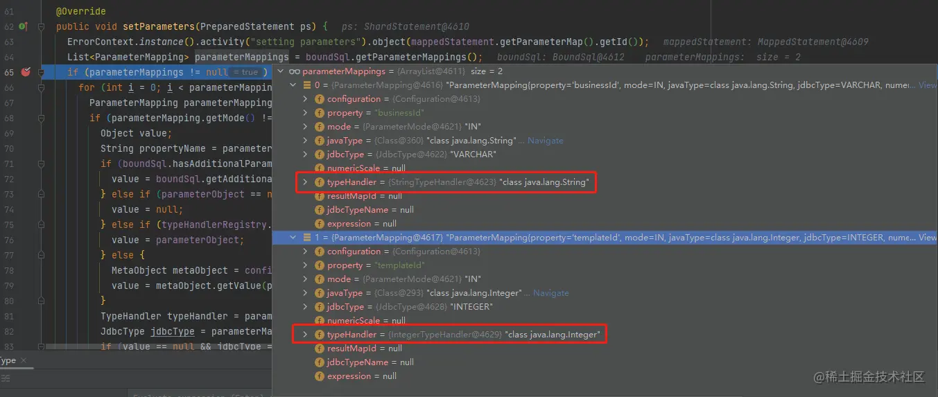Click the field icon of IntegerTypeHandler typeHandler
Screen dimensions: 938x397
coord(320,335)
